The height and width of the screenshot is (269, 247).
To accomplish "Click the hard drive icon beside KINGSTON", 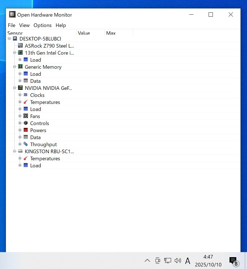I will 20,151.
